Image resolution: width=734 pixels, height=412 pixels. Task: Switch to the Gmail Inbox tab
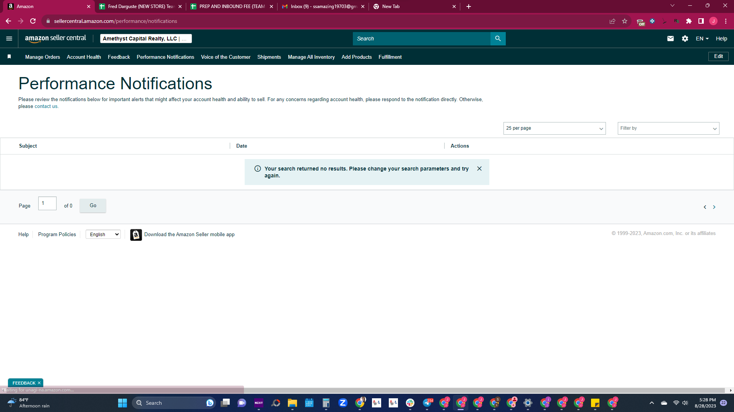(x=323, y=6)
